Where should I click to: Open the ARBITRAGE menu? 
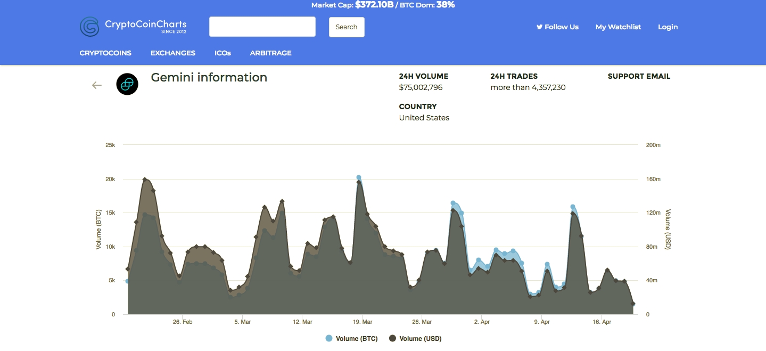(271, 53)
